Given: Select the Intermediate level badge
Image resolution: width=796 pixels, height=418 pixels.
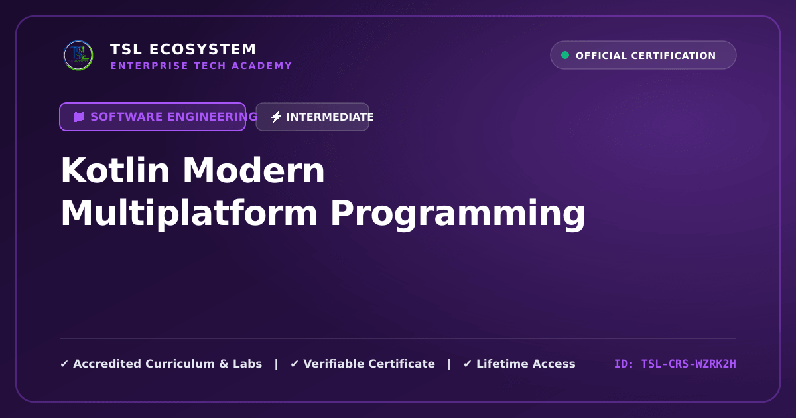Looking at the screenshot, I should 312,117.
